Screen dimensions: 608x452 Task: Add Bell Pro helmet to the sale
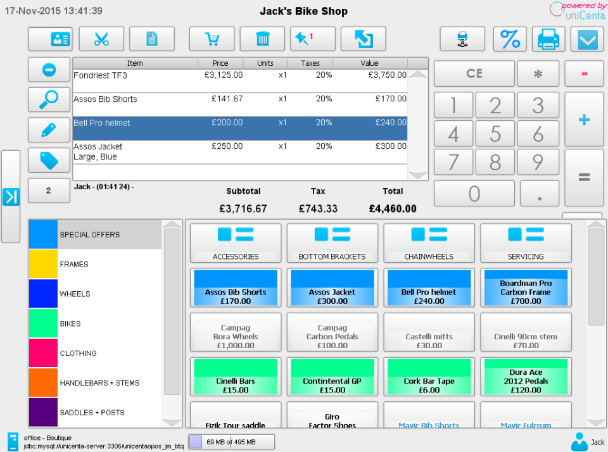click(429, 287)
